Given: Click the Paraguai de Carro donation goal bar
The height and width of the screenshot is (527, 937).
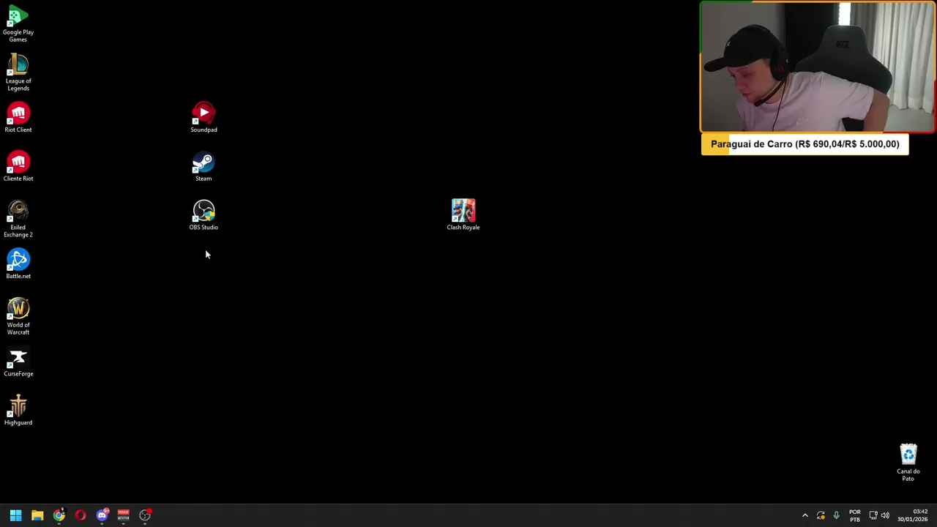Looking at the screenshot, I should point(805,144).
